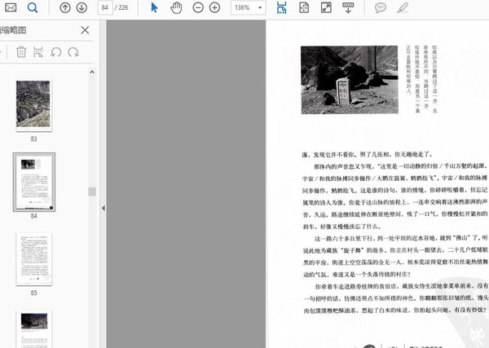Go to next page with down arrow
The width and height of the screenshot is (489, 348).
tap(81, 8)
